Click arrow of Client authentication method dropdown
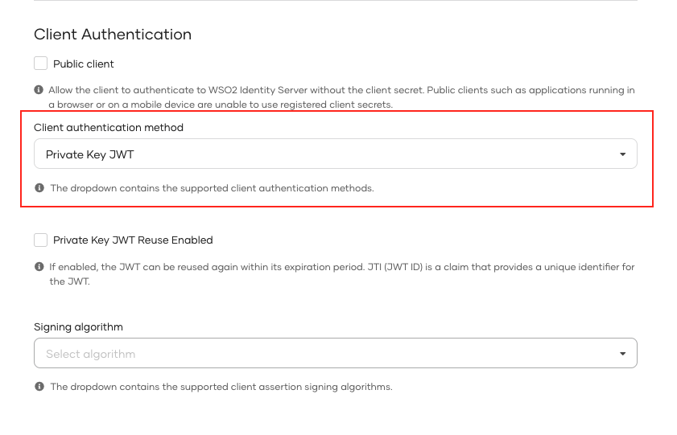Viewport: 677px width, 435px height. [622, 154]
